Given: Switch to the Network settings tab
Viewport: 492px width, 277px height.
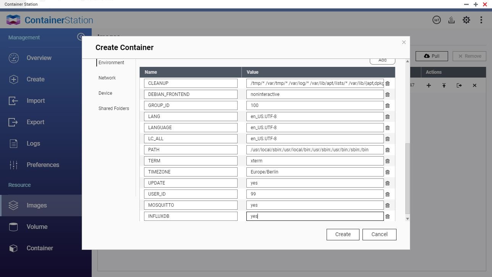Looking at the screenshot, I should pyautogui.click(x=107, y=78).
